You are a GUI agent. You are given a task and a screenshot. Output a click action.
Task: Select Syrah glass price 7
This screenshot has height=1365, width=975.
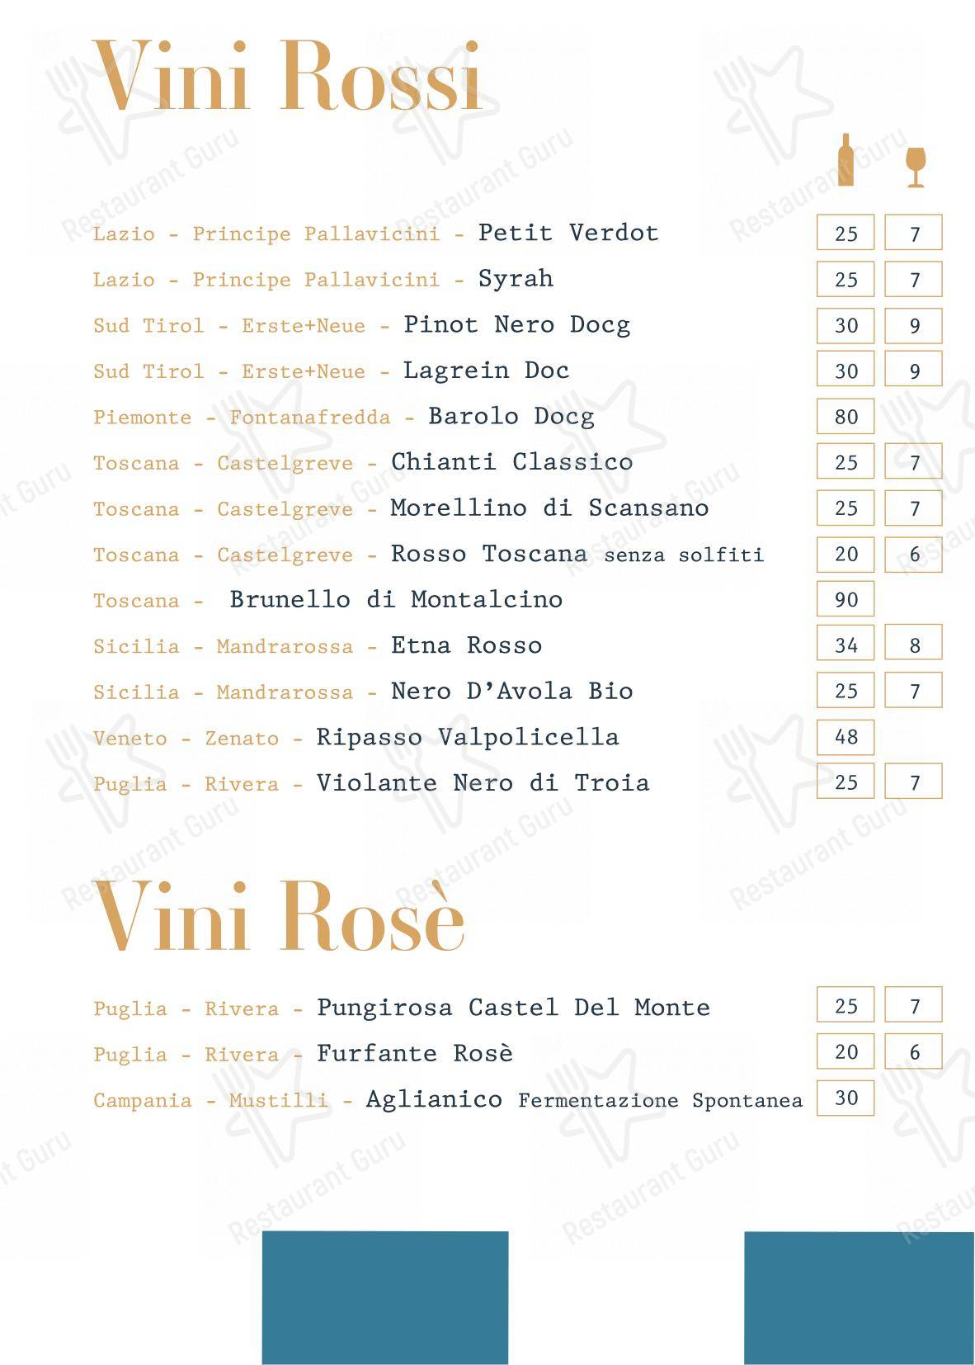point(914,280)
